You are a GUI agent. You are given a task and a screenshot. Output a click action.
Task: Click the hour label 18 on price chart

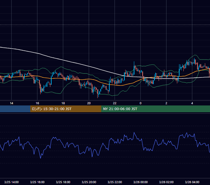(63, 103)
